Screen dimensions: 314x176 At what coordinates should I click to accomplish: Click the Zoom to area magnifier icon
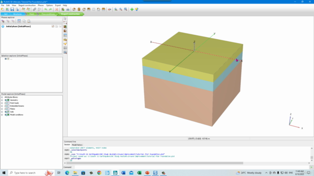click(x=126, y=9)
